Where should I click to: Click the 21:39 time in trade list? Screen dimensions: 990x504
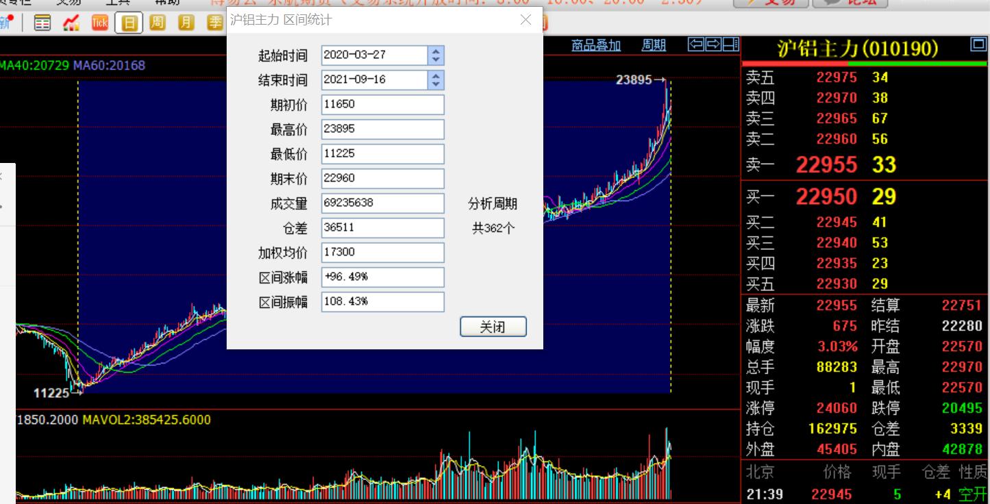pos(765,494)
